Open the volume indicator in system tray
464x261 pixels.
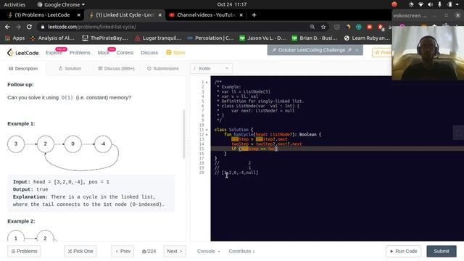430,4
